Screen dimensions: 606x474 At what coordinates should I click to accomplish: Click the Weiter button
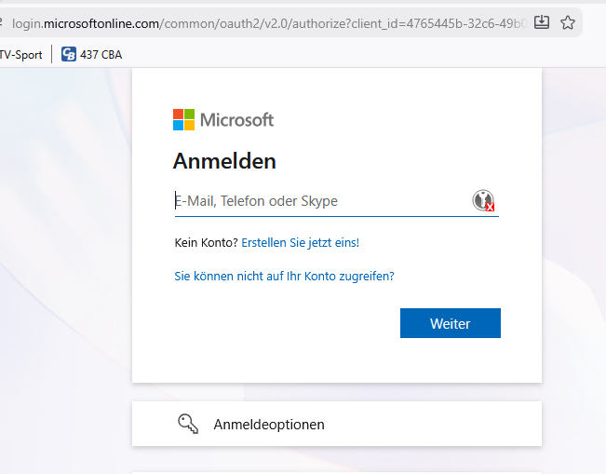coord(451,323)
